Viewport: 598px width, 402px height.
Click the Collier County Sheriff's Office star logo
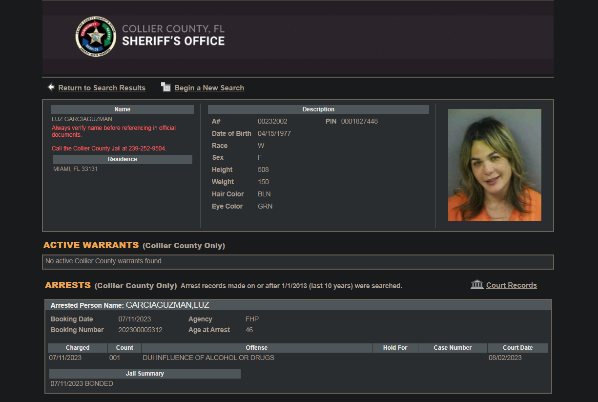tap(96, 37)
